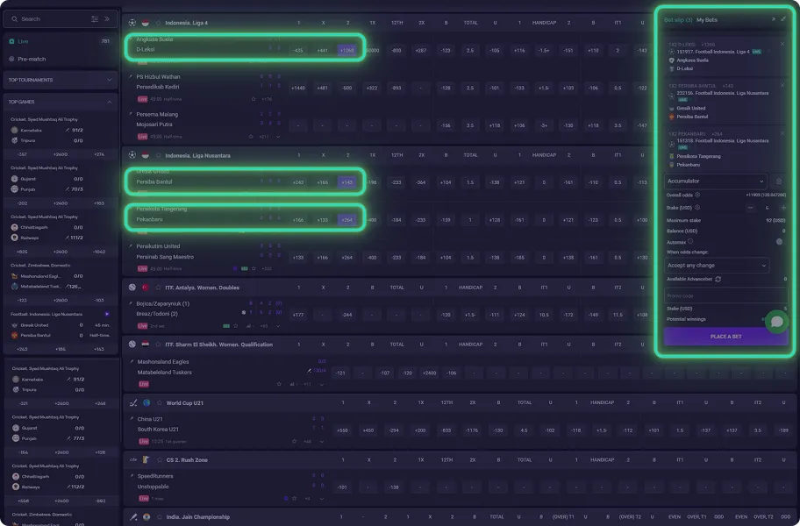Viewport: 800px width, 526px height.
Task: Click the gear icon beside Overall odds
Action: tap(696, 195)
